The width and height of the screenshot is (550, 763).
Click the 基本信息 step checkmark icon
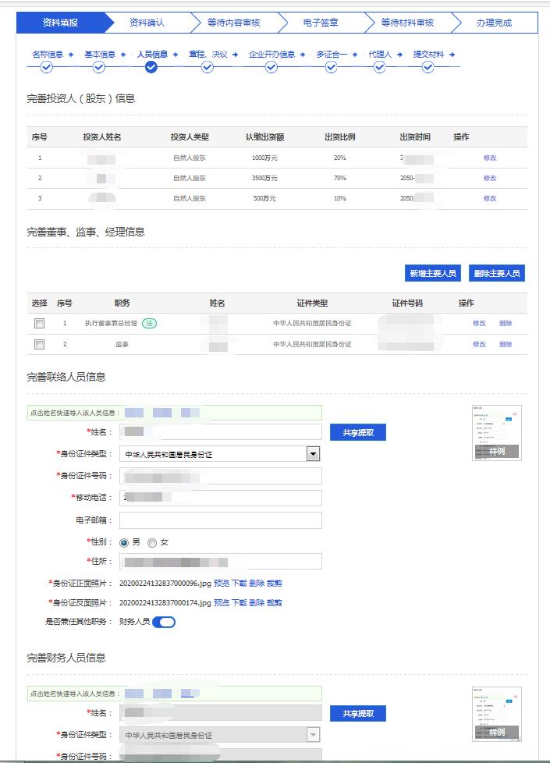pyautogui.click(x=99, y=67)
